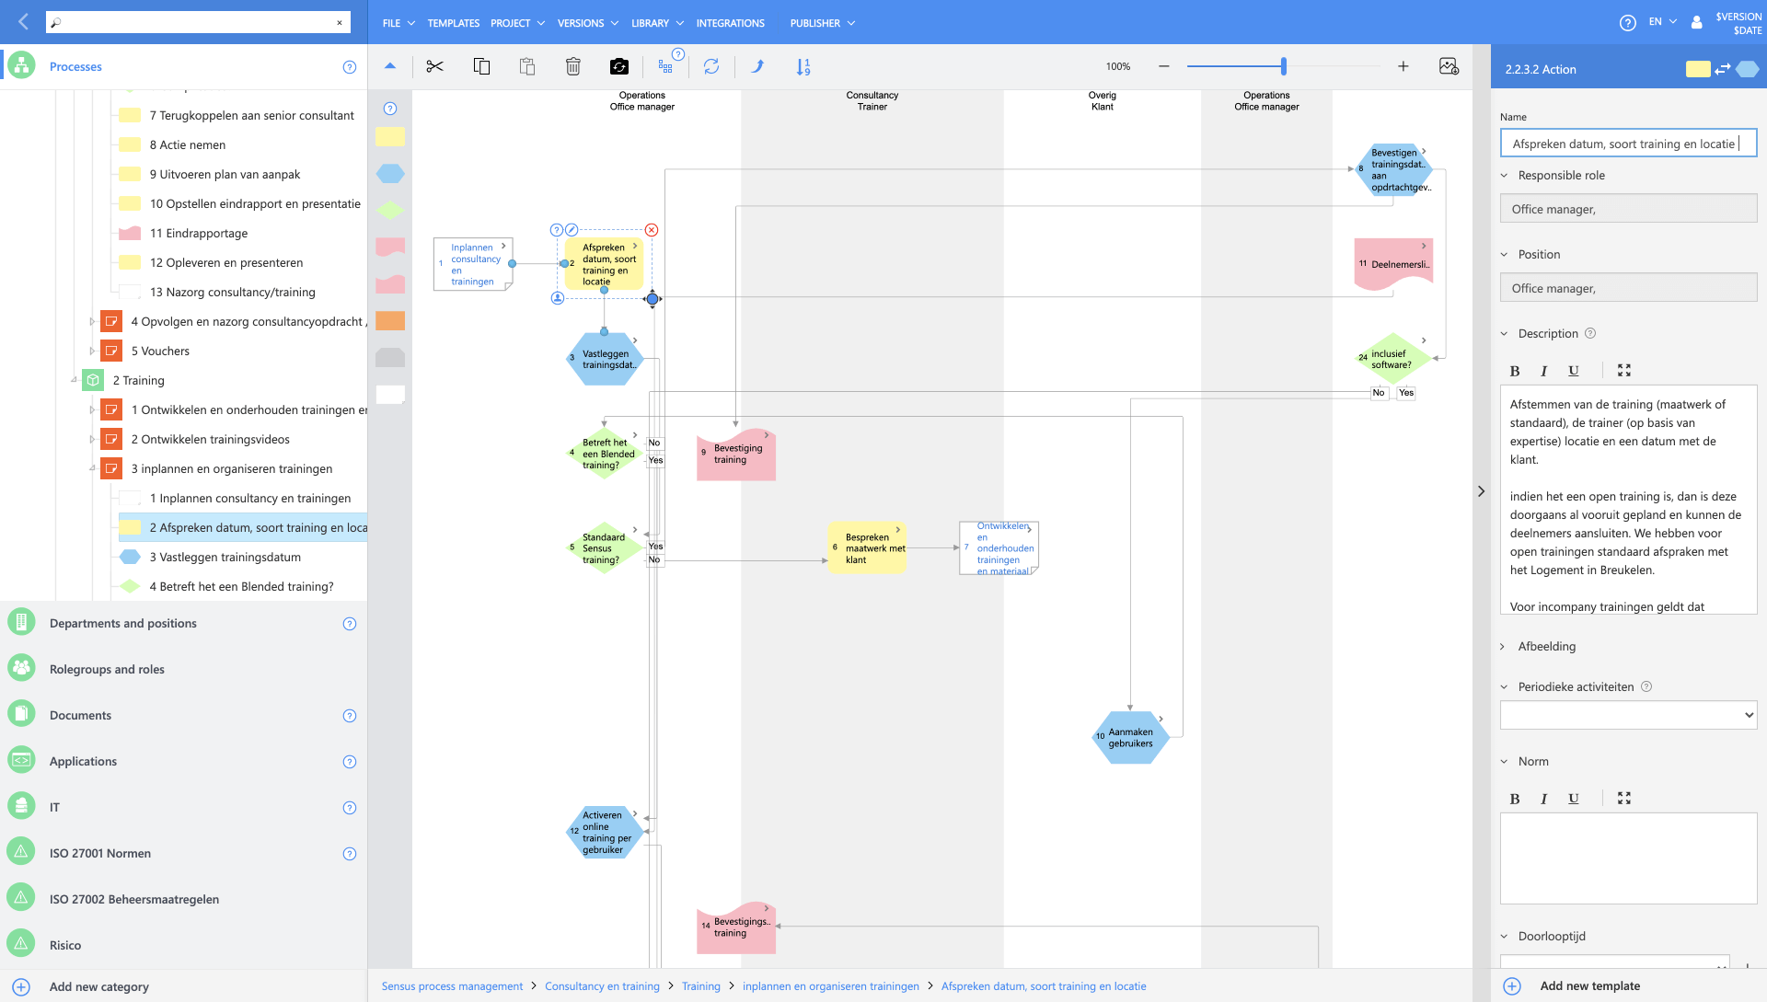Click the swap arrows icon in Action header
This screenshot has height=1002, width=1767.
(x=1723, y=69)
